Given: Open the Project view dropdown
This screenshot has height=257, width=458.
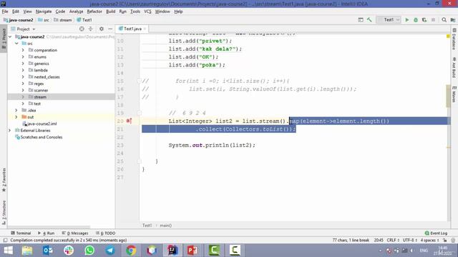Looking at the screenshot, I should tap(23, 29).
